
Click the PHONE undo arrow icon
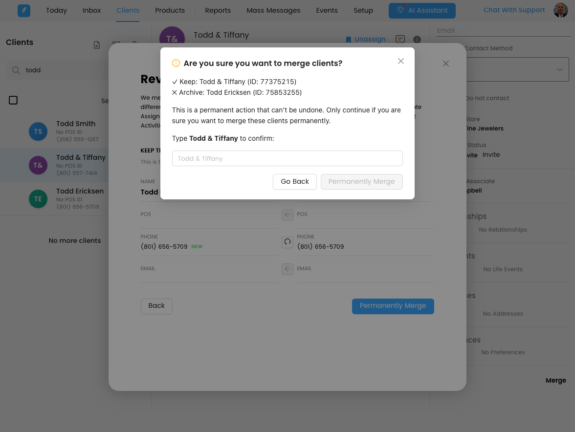287,242
